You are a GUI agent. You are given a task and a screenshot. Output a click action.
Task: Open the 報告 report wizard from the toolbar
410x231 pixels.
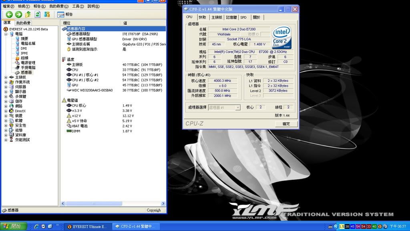(x=65, y=15)
